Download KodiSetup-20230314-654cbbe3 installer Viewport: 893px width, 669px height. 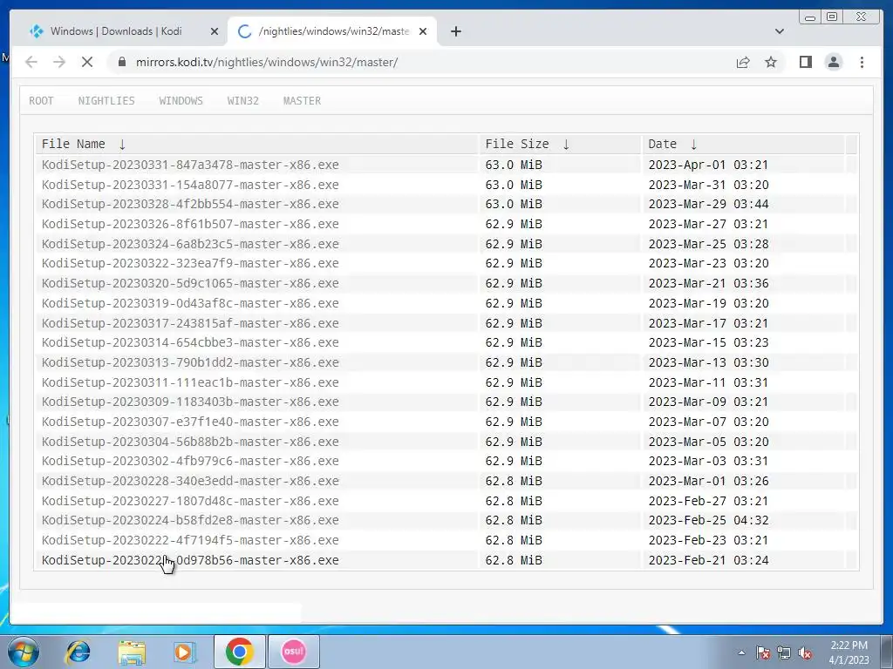pyautogui.click(x=190, y=342)
